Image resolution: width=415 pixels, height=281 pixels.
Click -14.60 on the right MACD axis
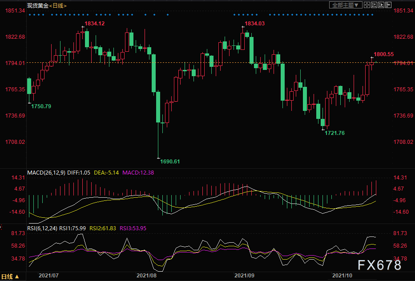coord(401,212)
